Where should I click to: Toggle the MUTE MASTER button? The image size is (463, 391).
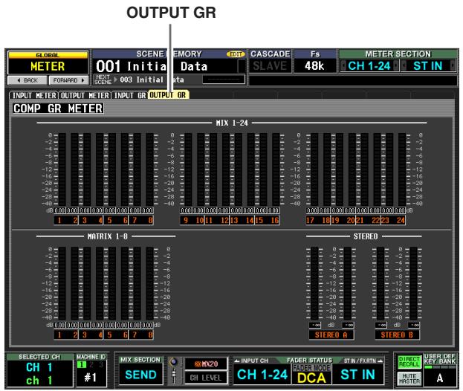click(409, 378)
